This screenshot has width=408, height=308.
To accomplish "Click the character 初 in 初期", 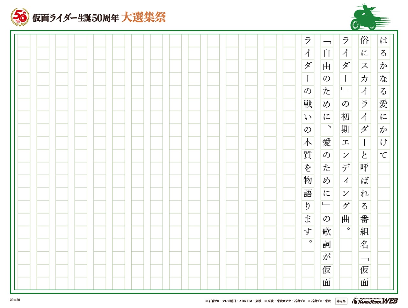I will [346, 117].
